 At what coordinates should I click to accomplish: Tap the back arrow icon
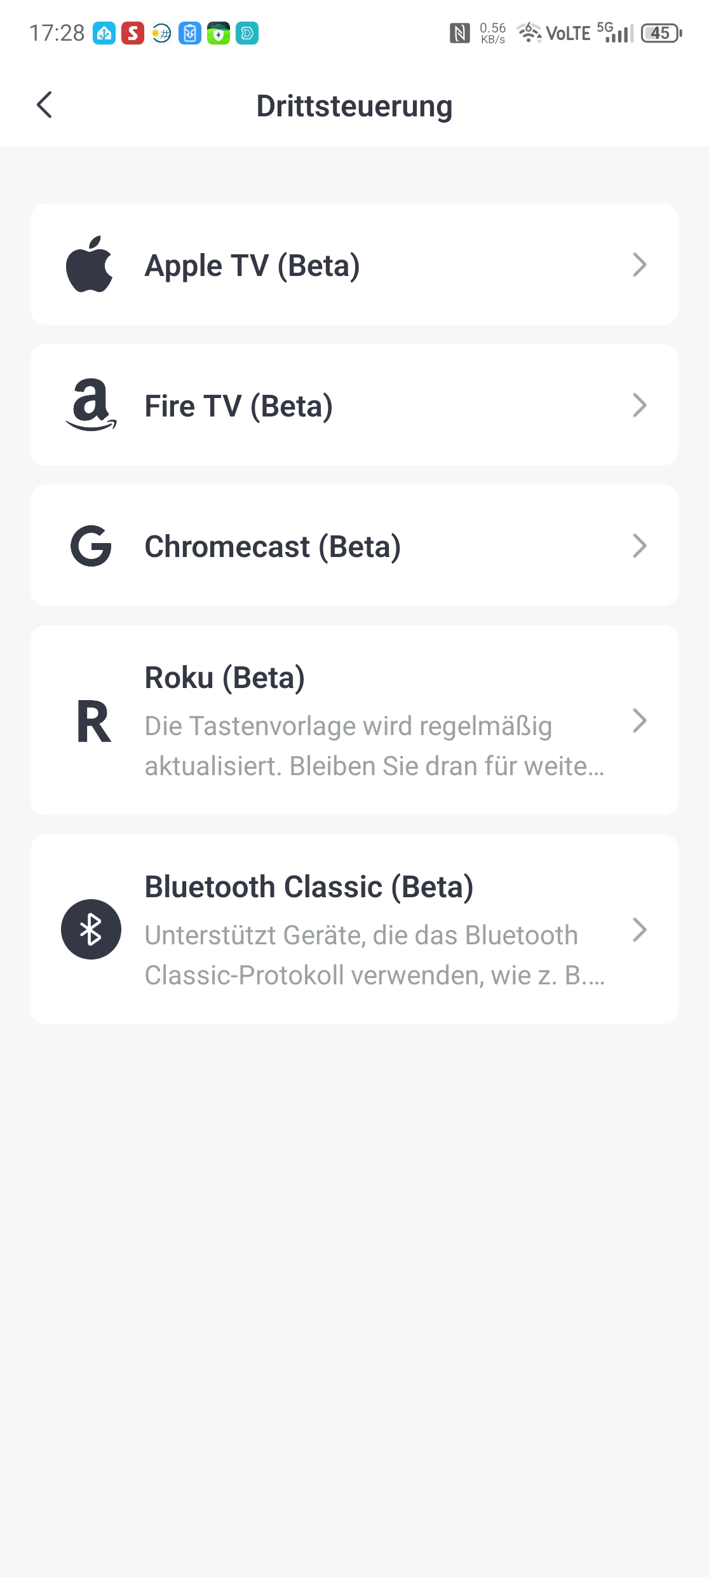pyautogui.click(x=44, y=105)
